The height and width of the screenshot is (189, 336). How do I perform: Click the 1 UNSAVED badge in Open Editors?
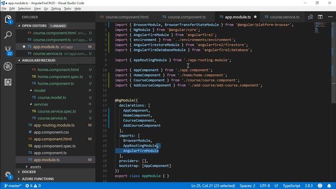click(58, 26)
